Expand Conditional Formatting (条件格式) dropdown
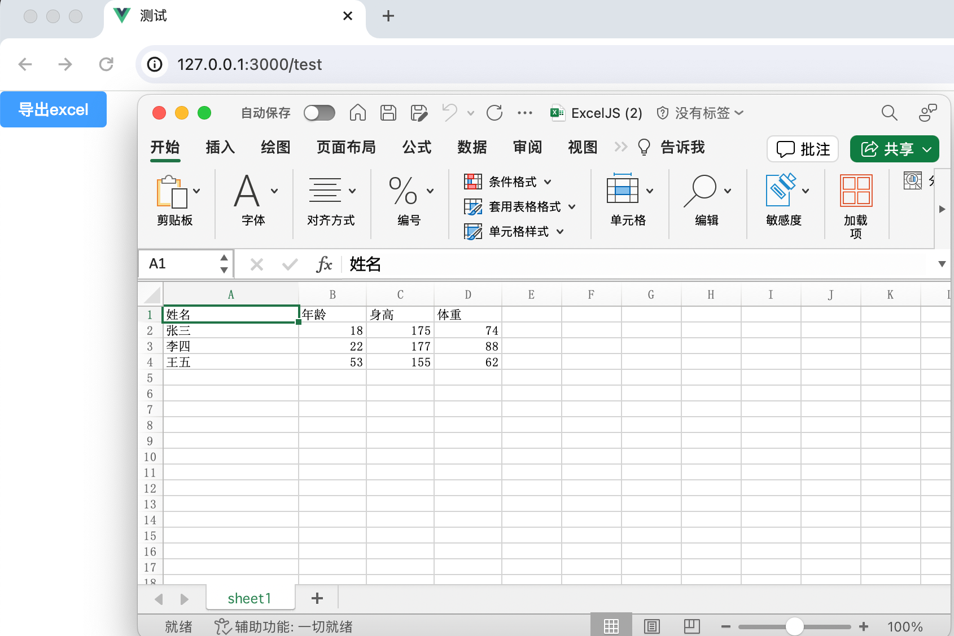 (x=548, y=182)
